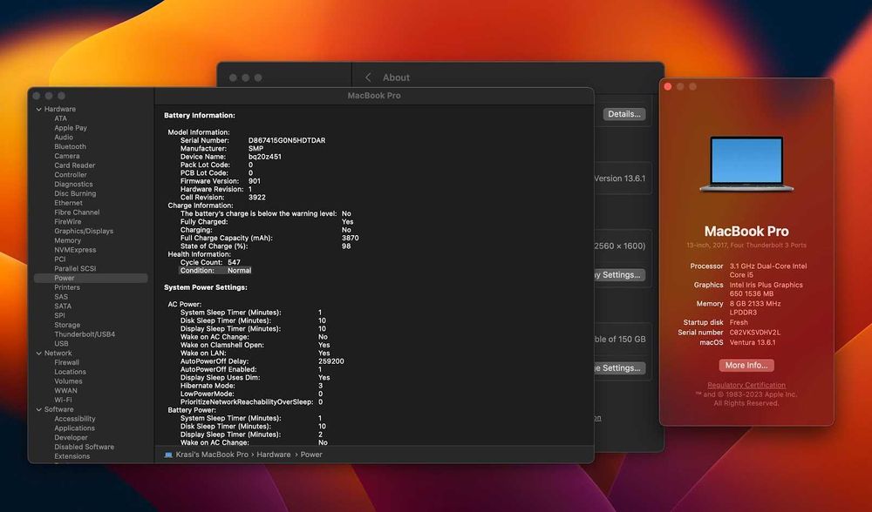Select SAS in sidebar
This screenshot has width=872, height=512.
pyautogui.click(x=61, y=297)
